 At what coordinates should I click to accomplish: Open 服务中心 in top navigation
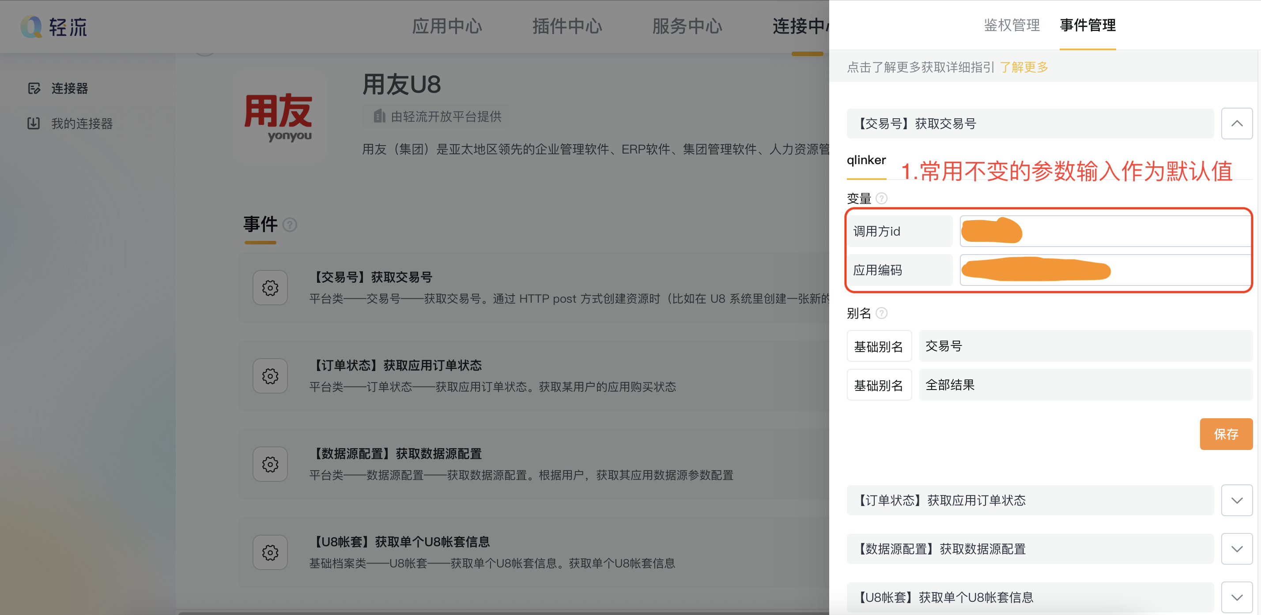[687, 26]
